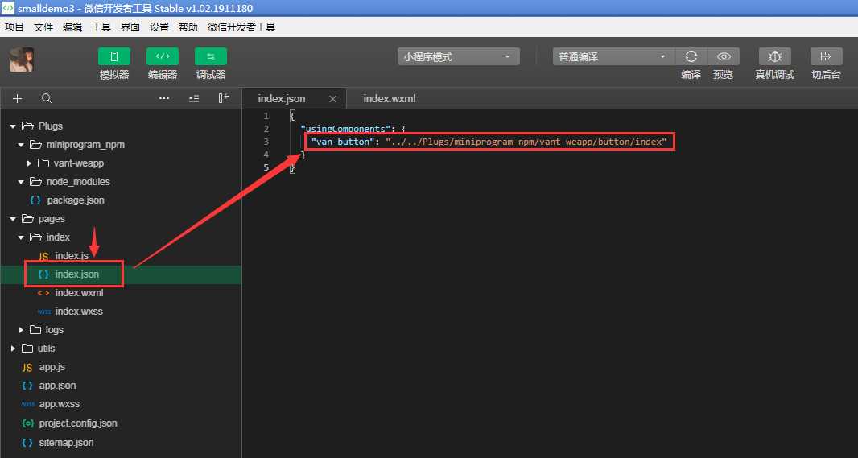
Task: Open the 普通编译 compile mode dropdown
Action: pos(614,56)
